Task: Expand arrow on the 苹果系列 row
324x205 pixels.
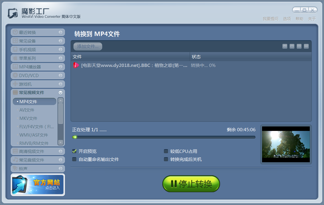Action: tap(60, 58)
